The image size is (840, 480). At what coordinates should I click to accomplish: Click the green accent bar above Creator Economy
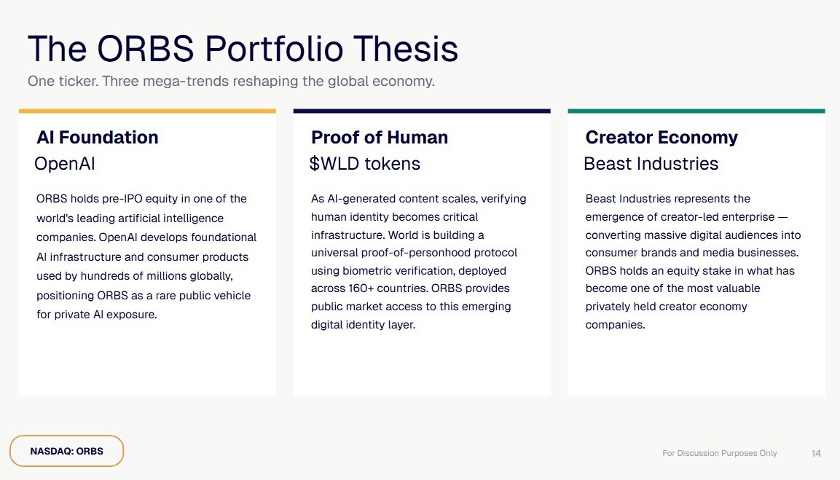tap(696, 111)
